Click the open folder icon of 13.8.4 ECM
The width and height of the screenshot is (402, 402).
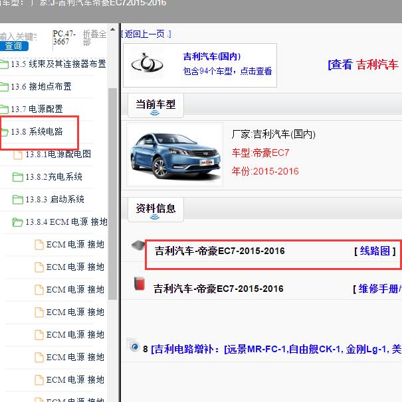coord(18,222)
